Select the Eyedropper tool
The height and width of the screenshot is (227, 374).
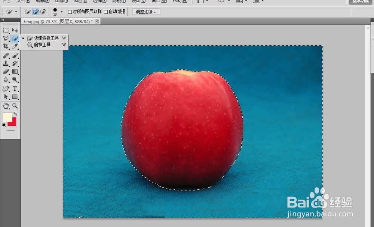click(15, 46)
